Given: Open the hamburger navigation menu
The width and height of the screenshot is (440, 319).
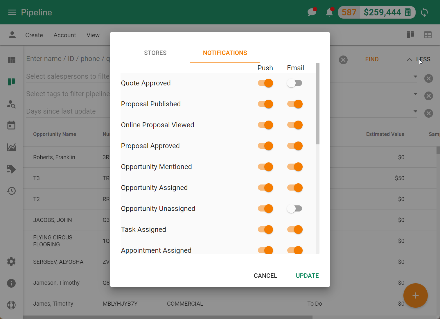Looking at the screenshot, I should point(12,12).
